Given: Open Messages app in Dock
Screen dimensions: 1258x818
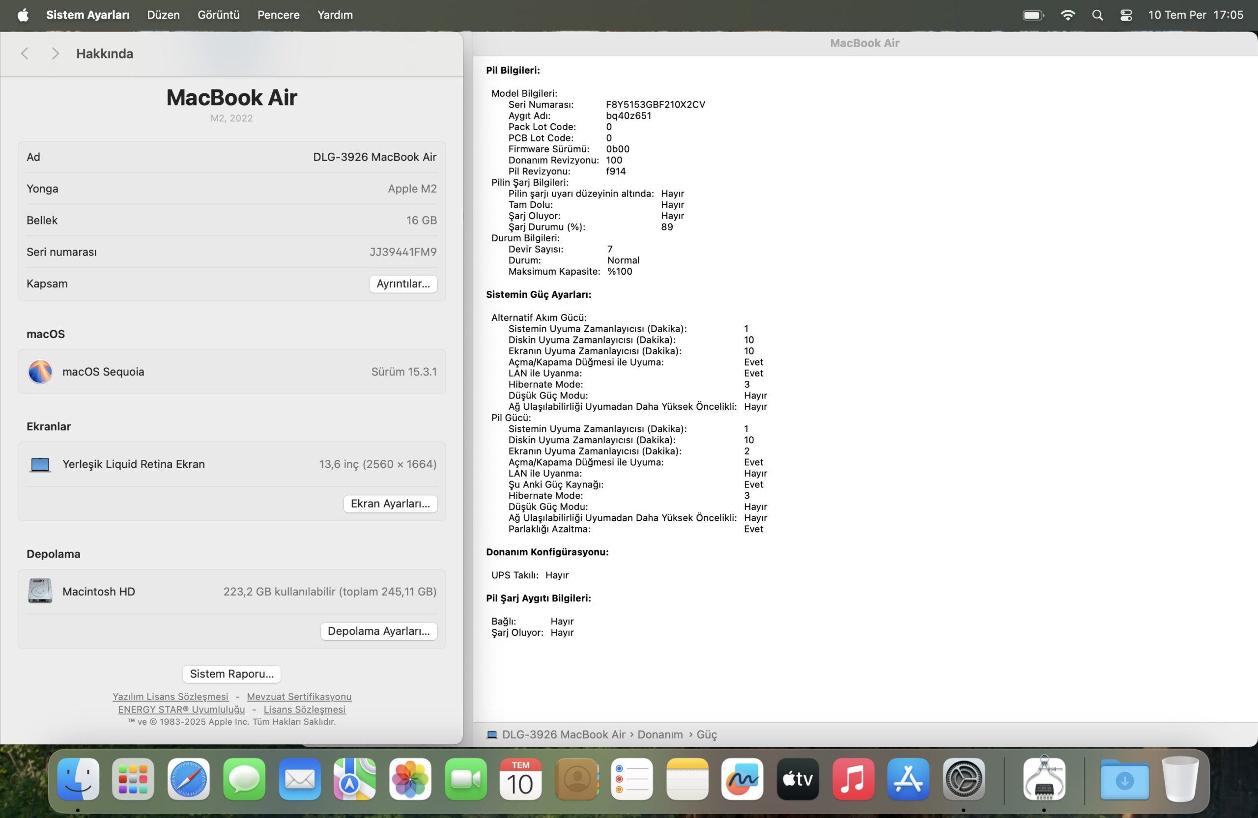Looking at the screenshot, I should pos(244,779).
